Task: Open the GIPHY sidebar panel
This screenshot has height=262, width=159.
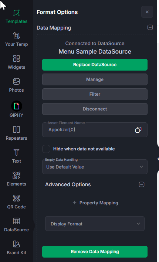Action: click(16, 109)
